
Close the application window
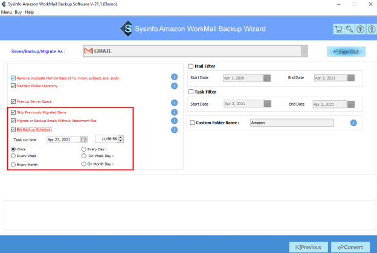pyautogui.click(x=370, y=4)
